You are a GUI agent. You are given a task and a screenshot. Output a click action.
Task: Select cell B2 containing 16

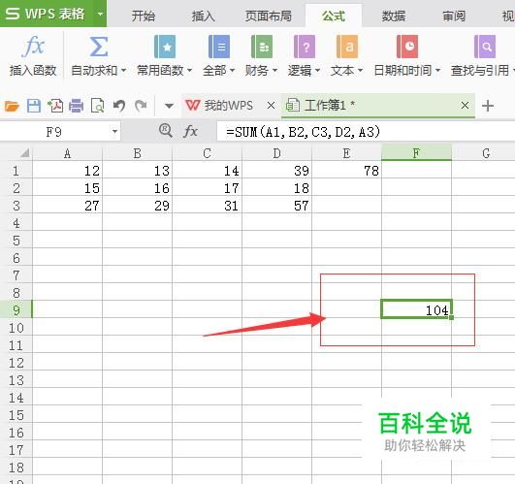point(138,188)
